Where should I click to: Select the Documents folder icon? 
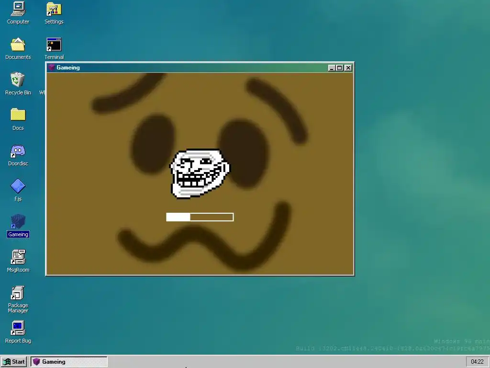point(18,48)
